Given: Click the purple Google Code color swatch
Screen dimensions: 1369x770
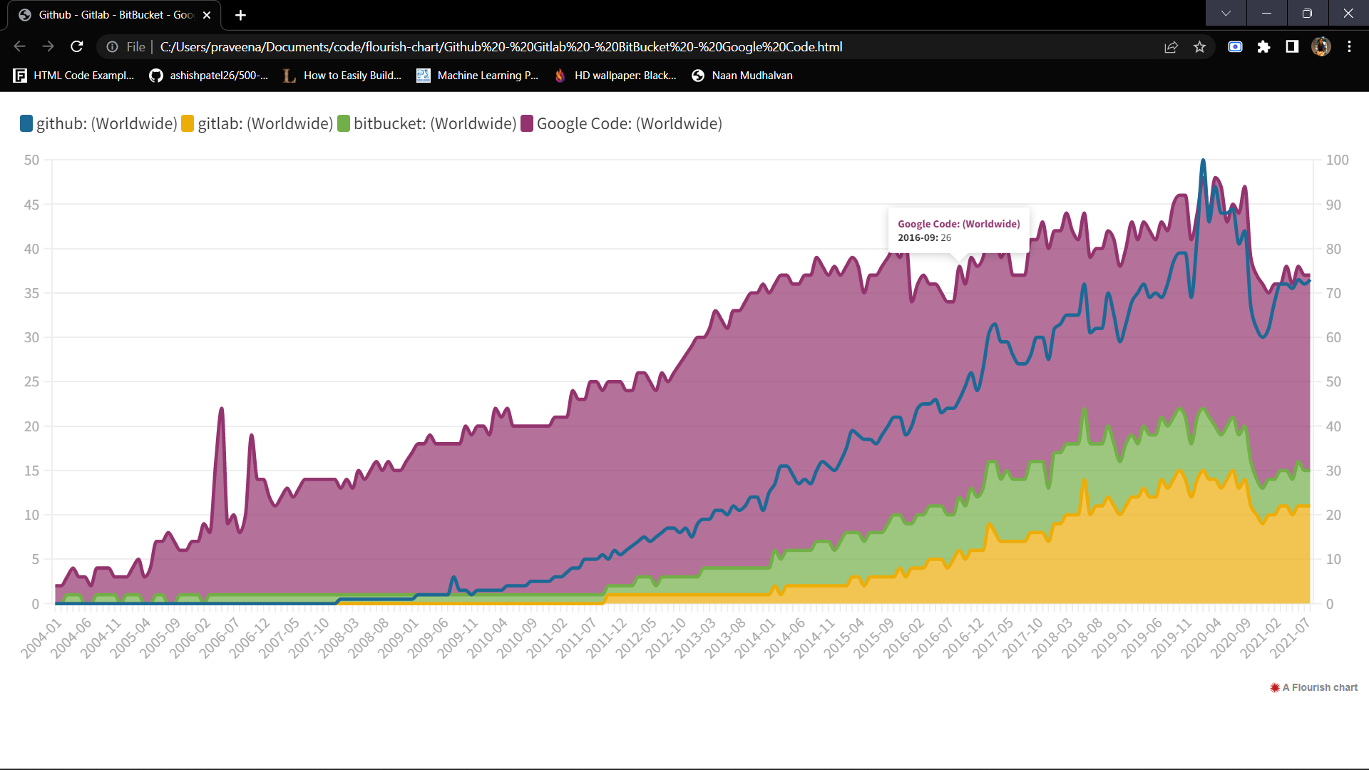Looking at the screenshot, I should tap(528, 123).
